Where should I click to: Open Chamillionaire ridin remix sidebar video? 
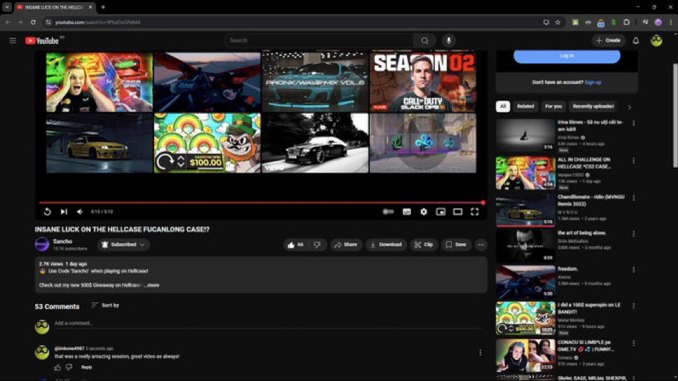pyautogui.click(x=525, y=210)
